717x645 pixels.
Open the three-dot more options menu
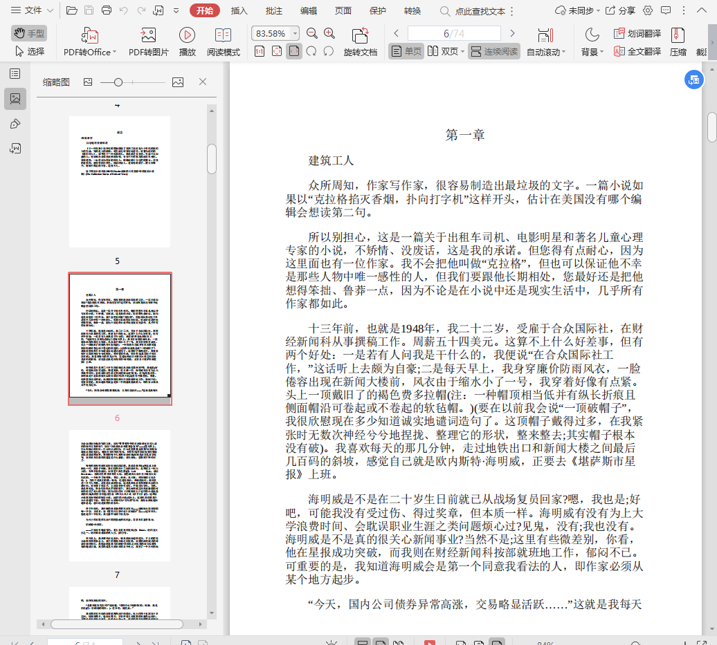point(684,10)
